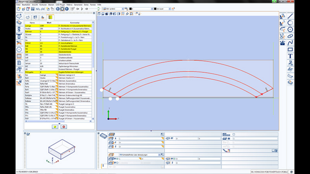Click the 'Glasleistenbreite' comment cell

coord(75,52)
